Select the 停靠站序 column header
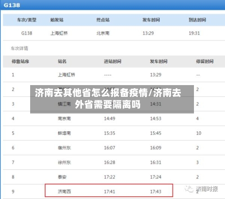The image size is (225, 199). 20,61
